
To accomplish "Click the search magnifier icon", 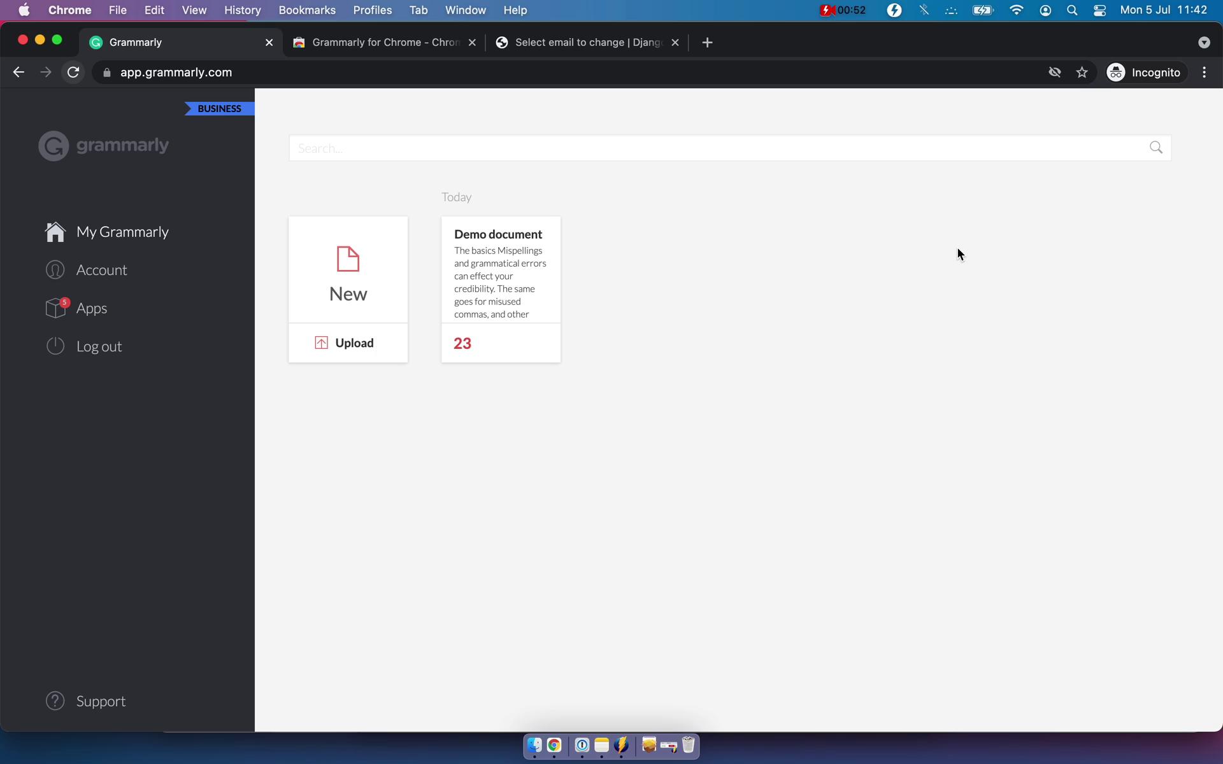I will tap(1157, 147).
